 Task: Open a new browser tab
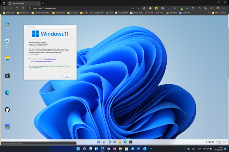43,4
